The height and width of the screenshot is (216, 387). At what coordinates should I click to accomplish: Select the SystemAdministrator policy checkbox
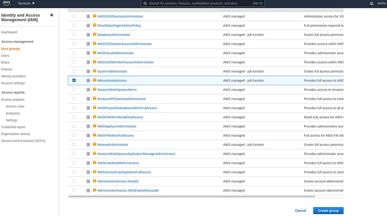pyautogui.click(x=74, y=71)
